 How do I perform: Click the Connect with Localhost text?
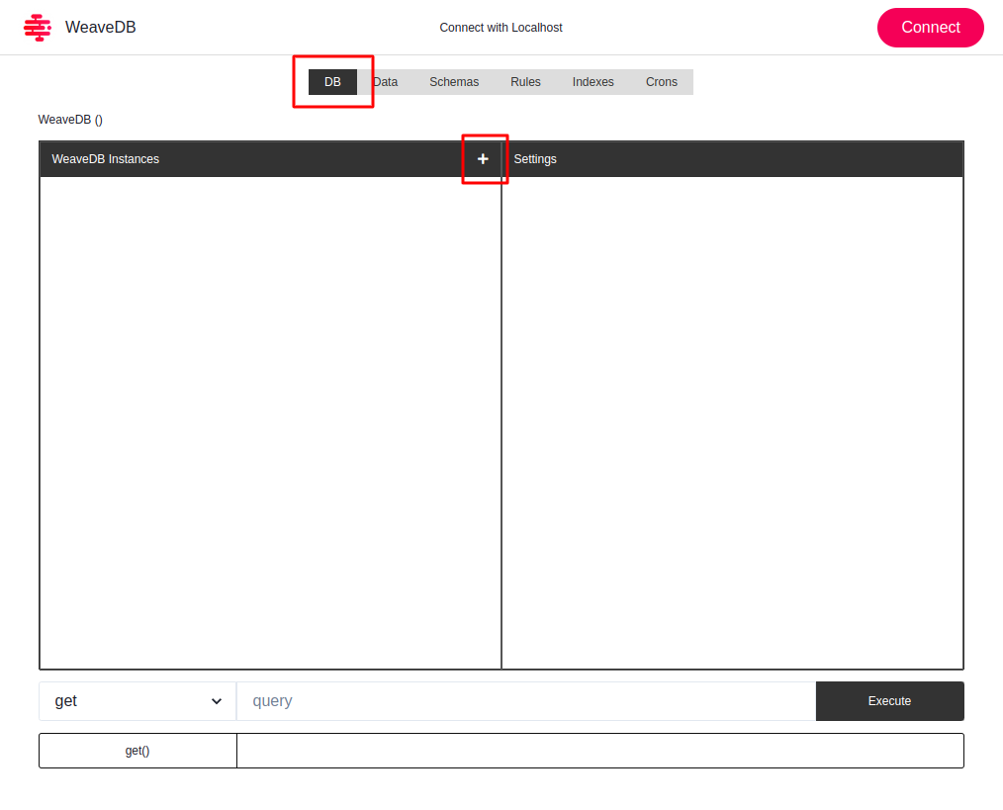click(x=501, y=28)
